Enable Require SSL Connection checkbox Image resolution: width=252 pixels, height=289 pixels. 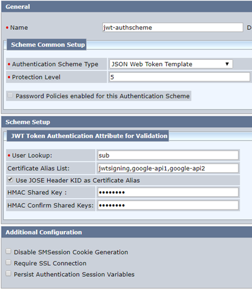[x=8, y=262]
